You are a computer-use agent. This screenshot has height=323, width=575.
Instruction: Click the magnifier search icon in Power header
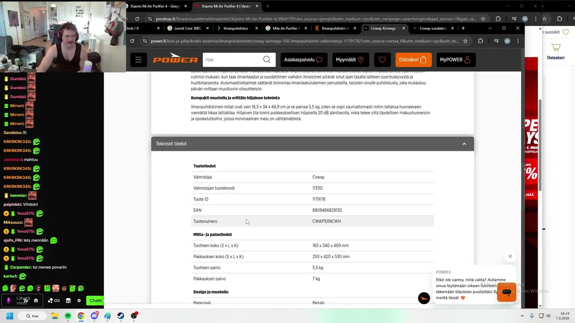pos(267,60)
